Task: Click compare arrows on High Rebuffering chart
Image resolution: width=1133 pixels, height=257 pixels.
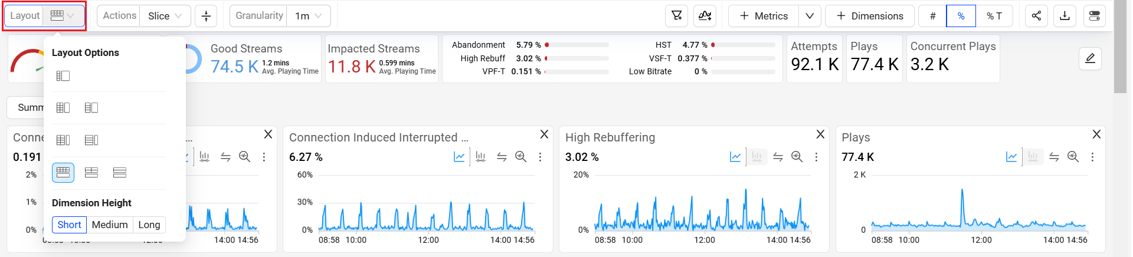Action: point(778,157)
